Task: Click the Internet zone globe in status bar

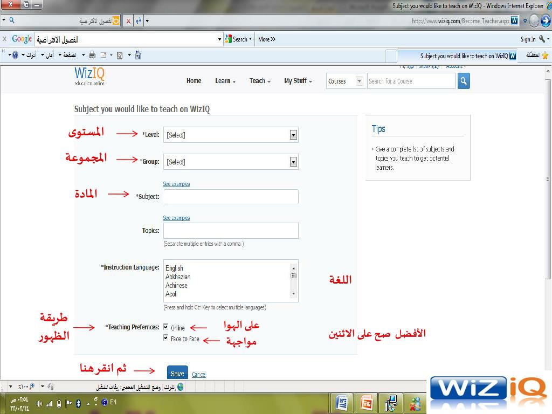Action: tap(180, 387)
